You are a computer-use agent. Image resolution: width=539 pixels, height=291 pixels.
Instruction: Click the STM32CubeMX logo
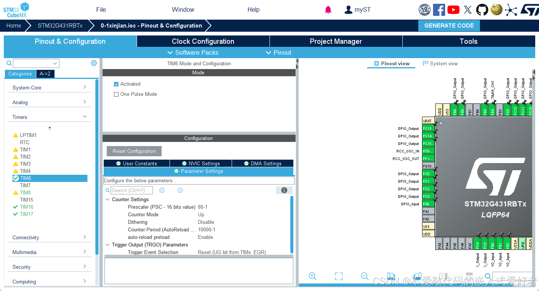tap(16, 10)
